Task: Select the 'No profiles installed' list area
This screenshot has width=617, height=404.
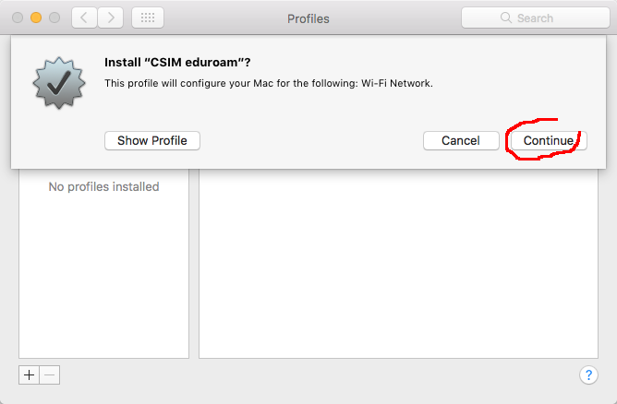Action: [103, 264]
